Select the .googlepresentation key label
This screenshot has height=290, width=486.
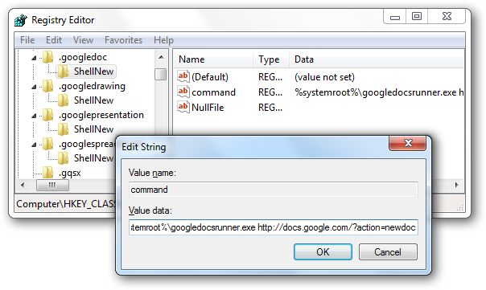[101, 115]
